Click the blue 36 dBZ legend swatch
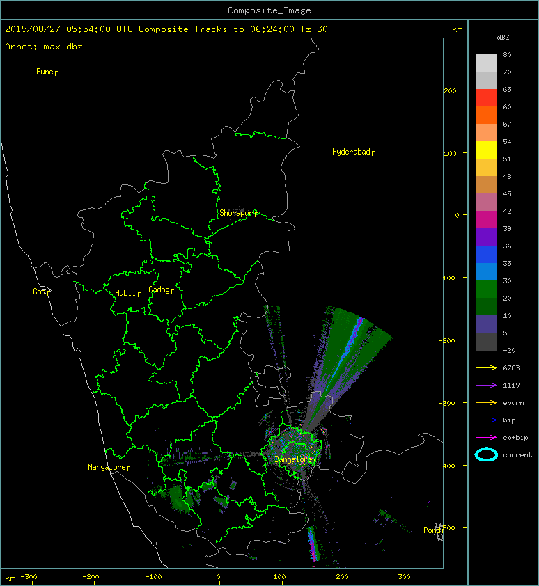 click(x=486, y=255)
